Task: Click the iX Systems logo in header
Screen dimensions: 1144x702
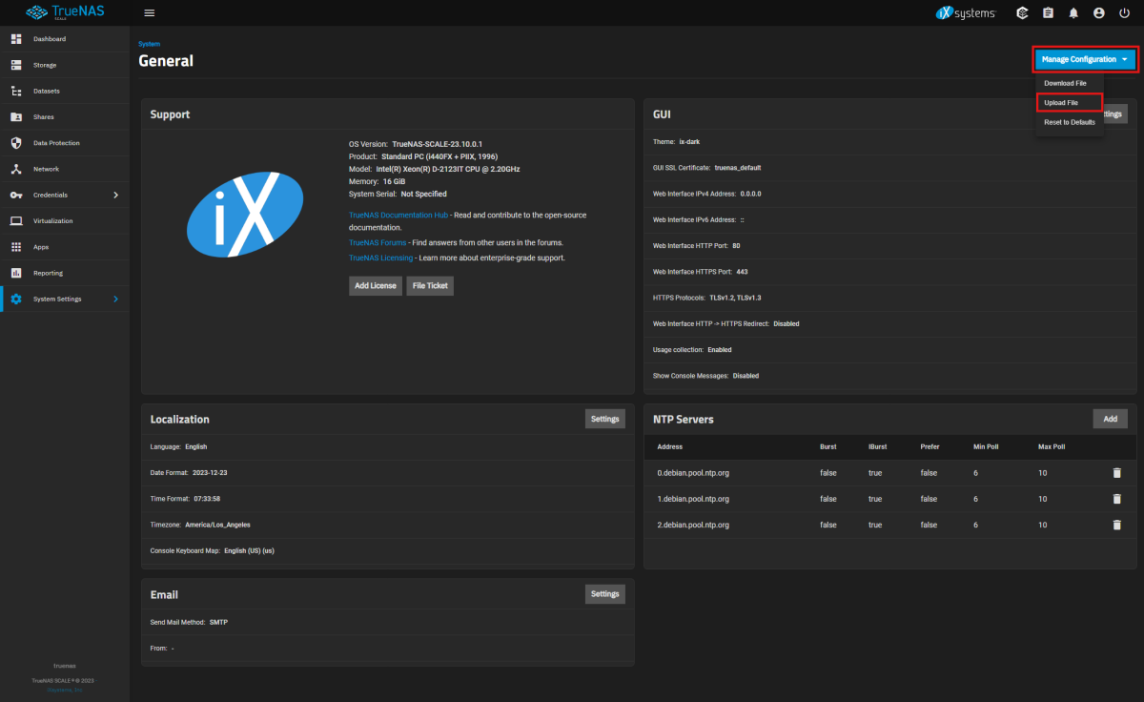Action: (967, 13)
